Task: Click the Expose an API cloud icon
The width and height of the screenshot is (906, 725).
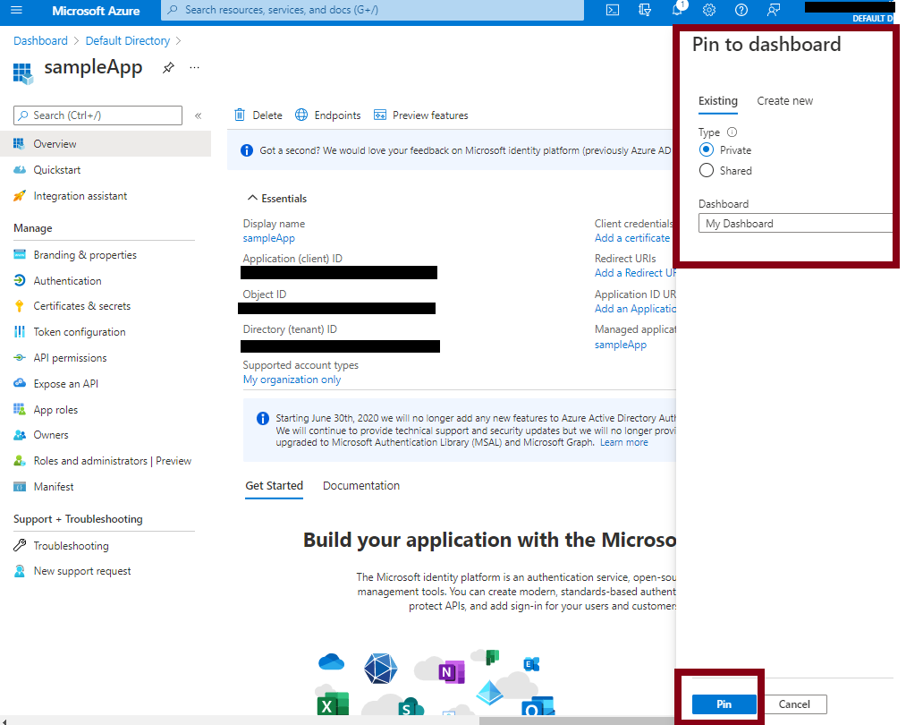Action: tap(20, 383)
